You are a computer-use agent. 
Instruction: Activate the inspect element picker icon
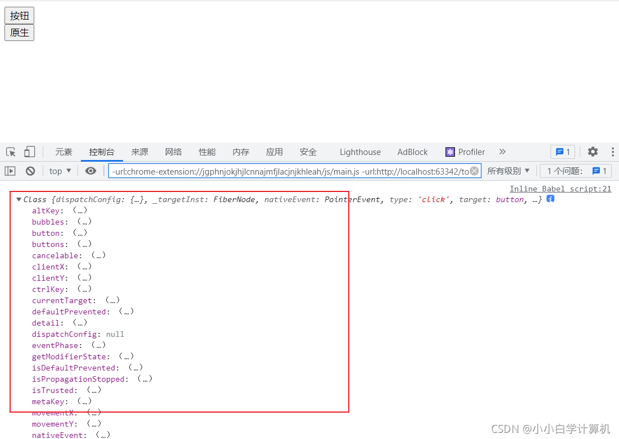pos(11,152)
